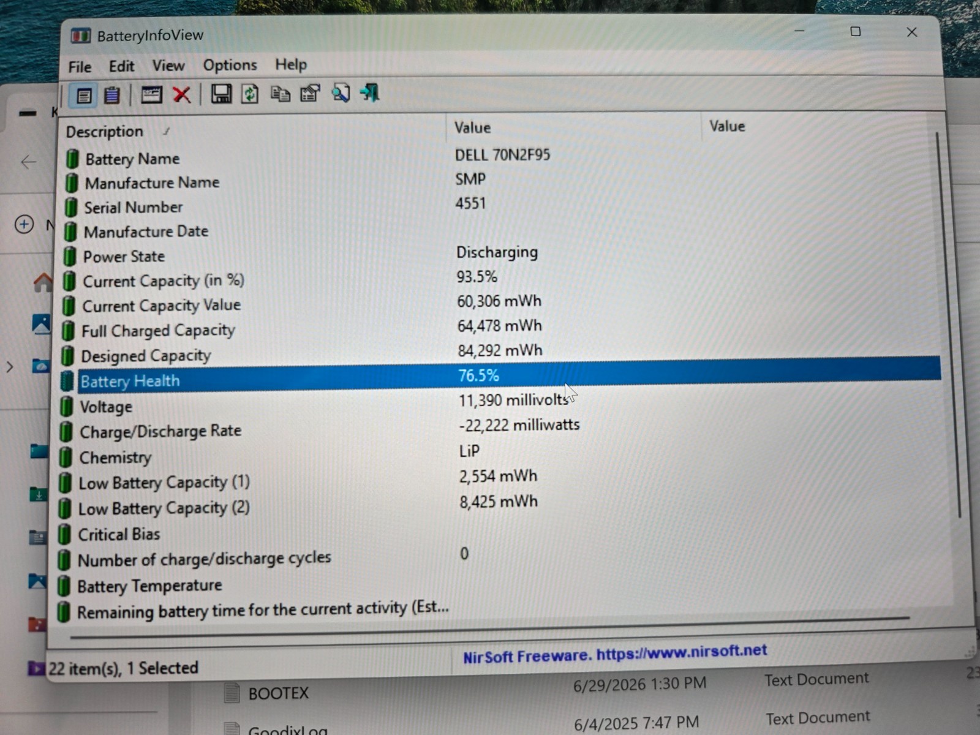Click the 84,292 mWh value
The width and height of the screenshot is (980, 735).
tap(500, 350)
